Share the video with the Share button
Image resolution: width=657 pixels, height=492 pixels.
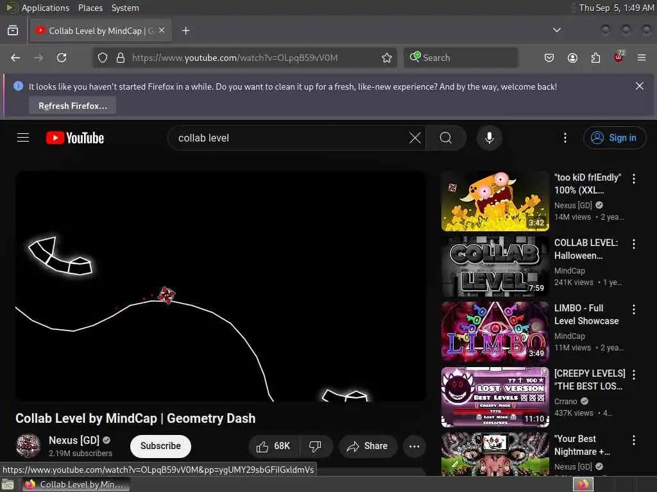click(x=368, y=446)
